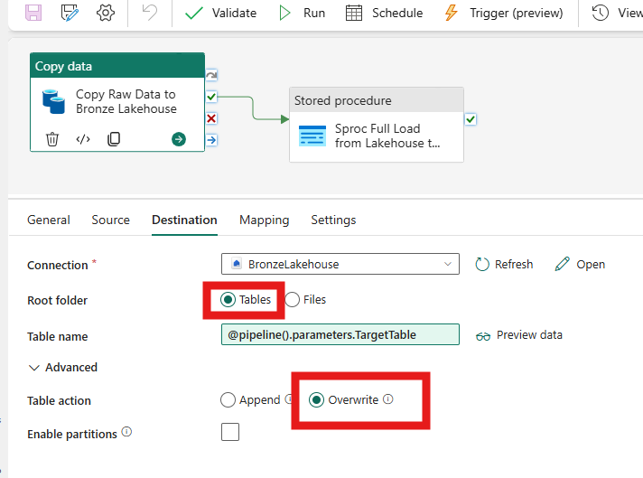The height and width of the screenshot is (478, 643).
Task: Refresh the connection list
Action: (504, 264)
